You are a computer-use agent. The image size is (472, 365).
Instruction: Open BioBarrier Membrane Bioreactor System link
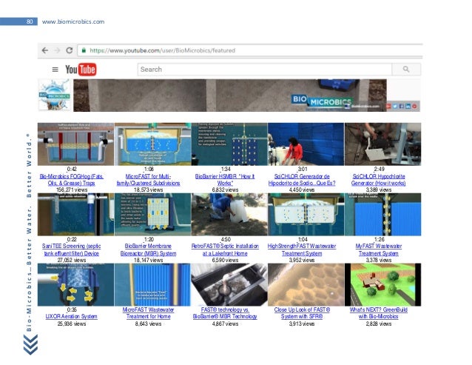pos(148,250)
